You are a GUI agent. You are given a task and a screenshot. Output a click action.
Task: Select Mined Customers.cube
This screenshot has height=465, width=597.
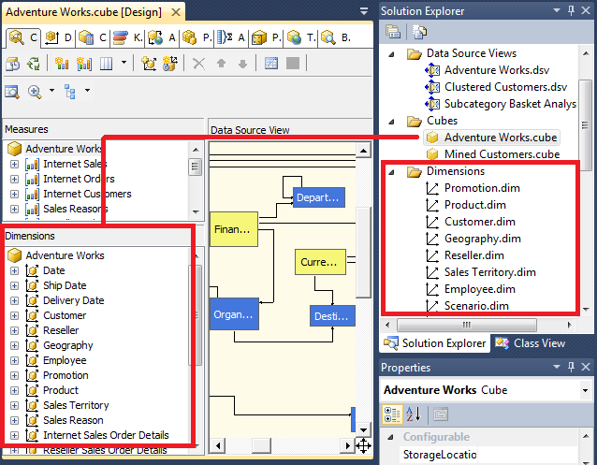point(502,154)
